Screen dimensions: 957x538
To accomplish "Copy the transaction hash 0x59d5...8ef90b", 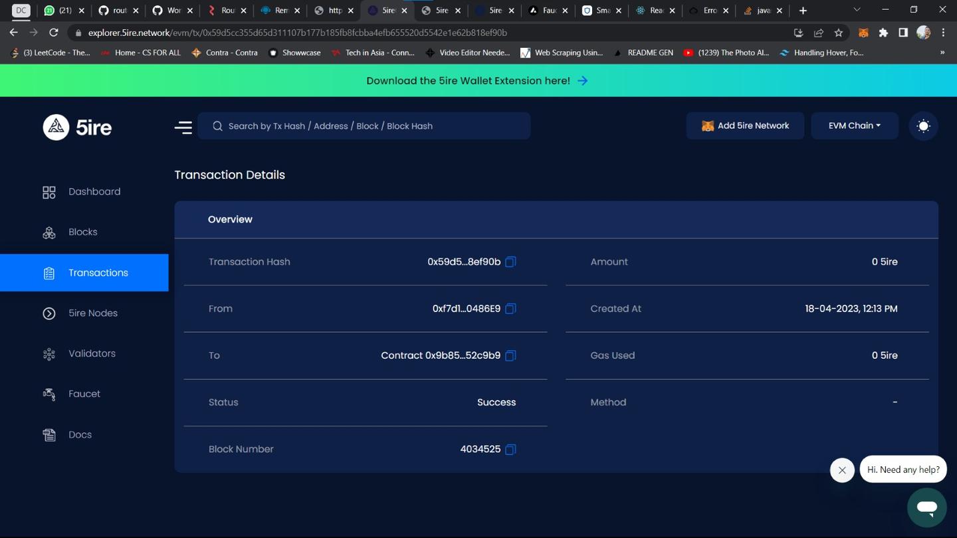I will coord(510,262).
